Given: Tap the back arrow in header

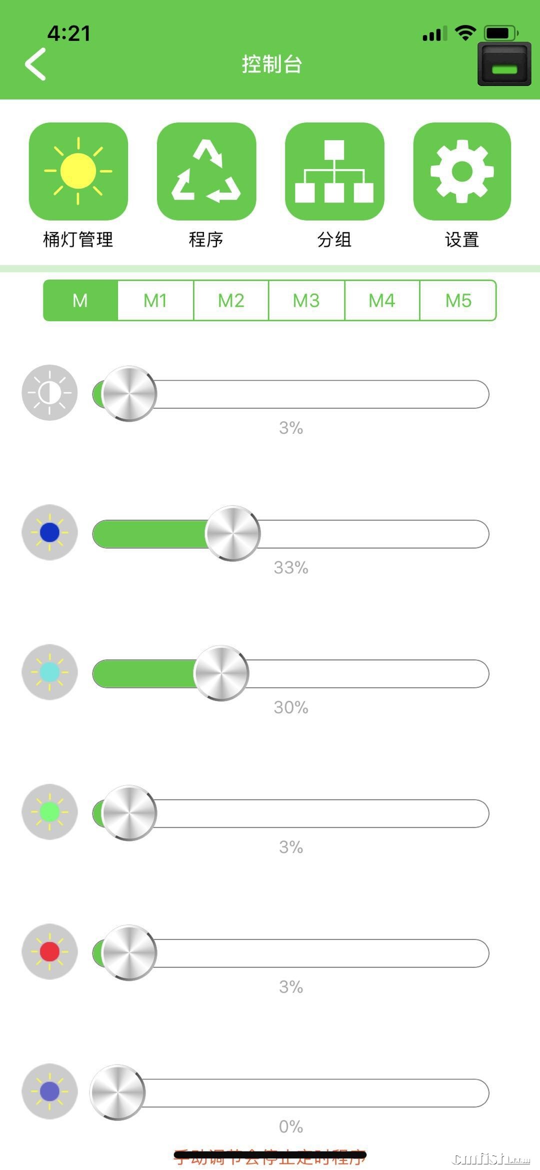Looking at the screenshot, I should tap(36, 64).
